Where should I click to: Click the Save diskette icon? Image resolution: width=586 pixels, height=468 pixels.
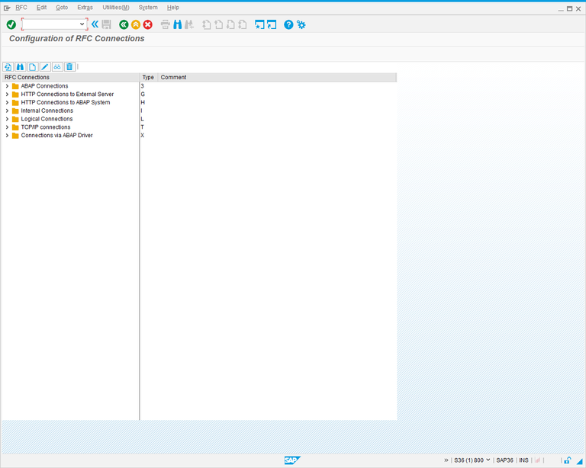pos(107,24)
